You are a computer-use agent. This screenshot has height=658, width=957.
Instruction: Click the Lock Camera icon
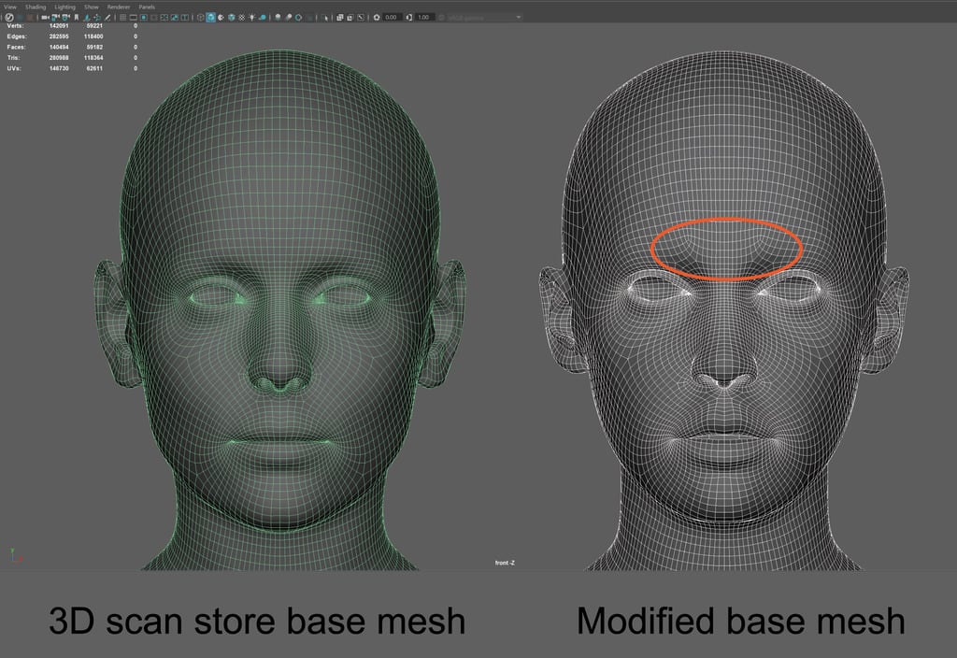coord(54,17)
